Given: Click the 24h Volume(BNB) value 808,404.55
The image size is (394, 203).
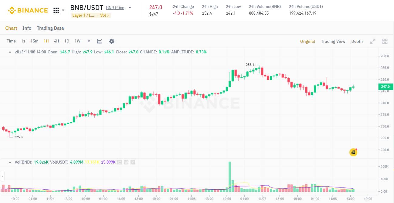Looking at the screenshot, I should point(259,13).
